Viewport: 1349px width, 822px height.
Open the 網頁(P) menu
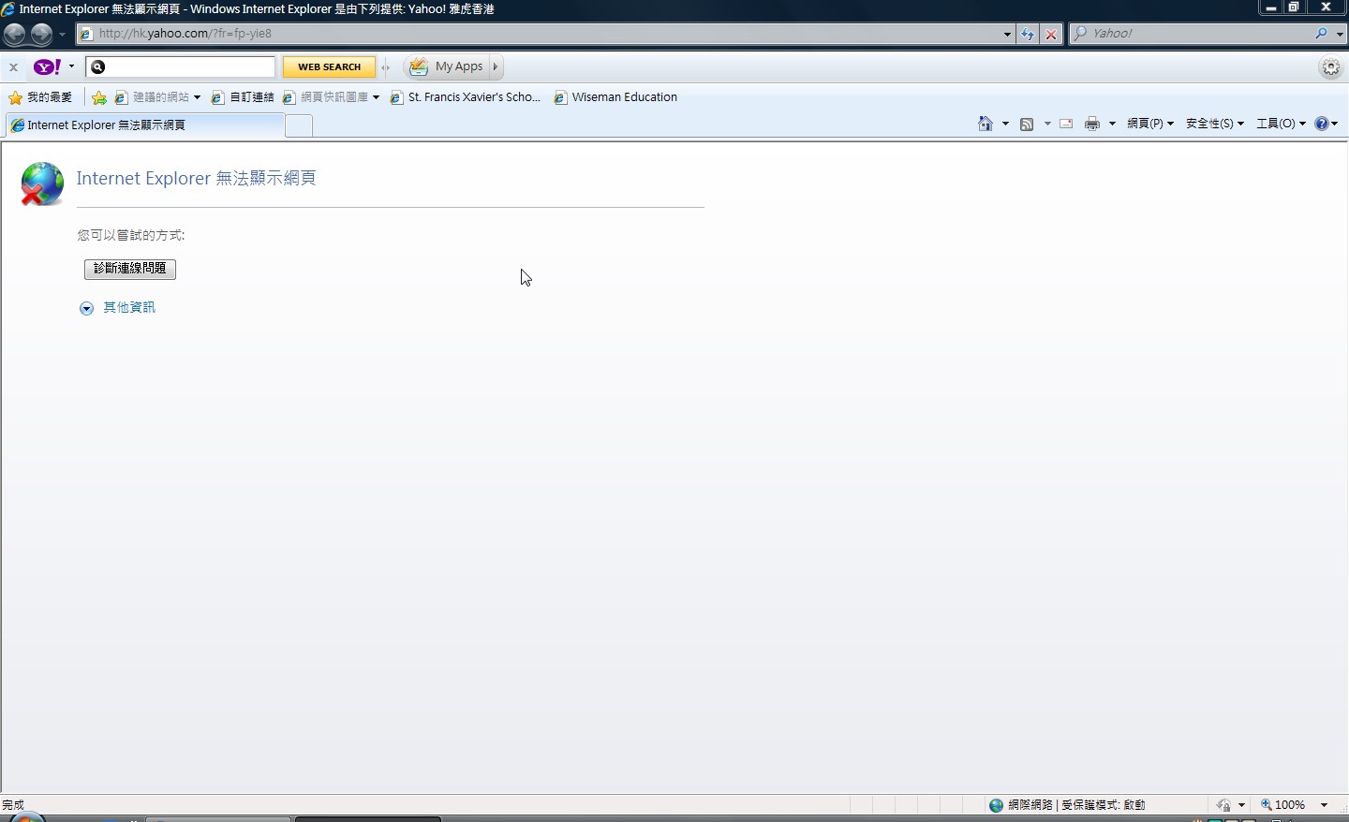click(x=1150, y=124)
